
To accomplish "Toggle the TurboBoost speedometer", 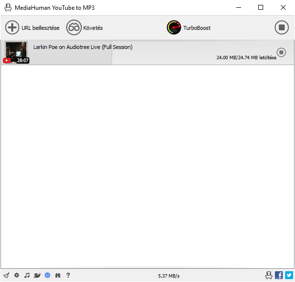I will coord(174,27).
